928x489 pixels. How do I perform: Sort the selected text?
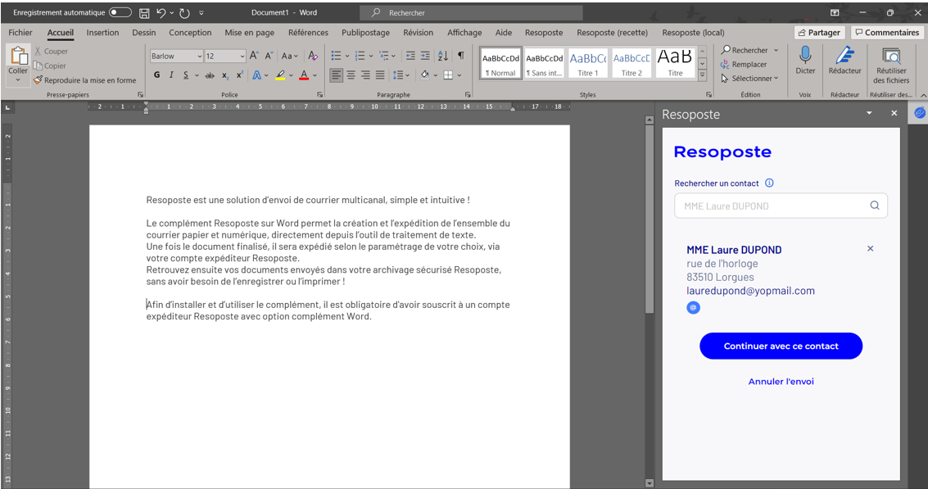442,56
